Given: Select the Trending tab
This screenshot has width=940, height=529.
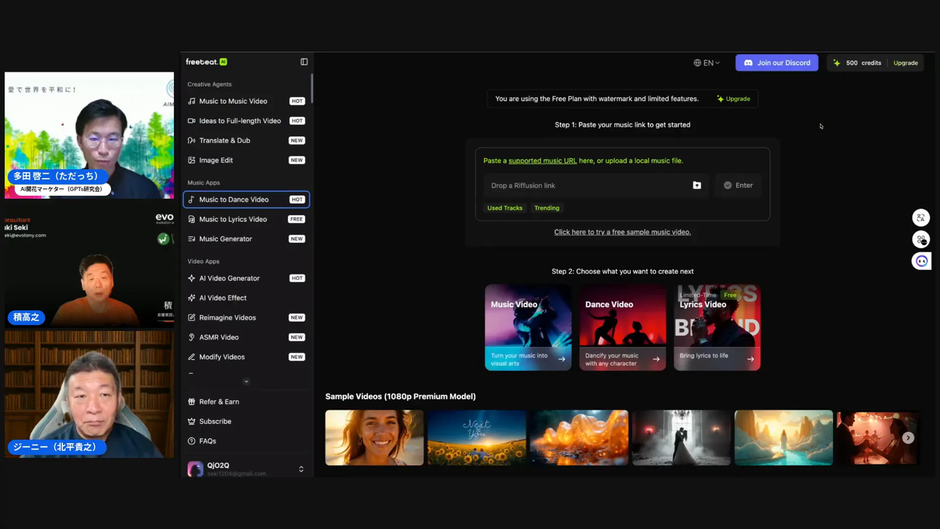Looking at the screenshot, I should [x=546, y=208].
